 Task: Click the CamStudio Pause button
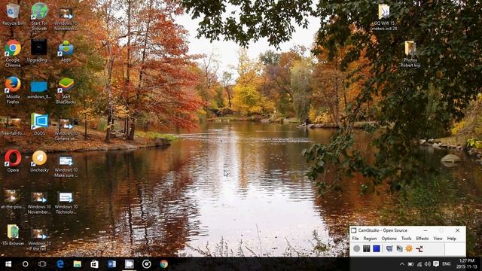[x=367, y=248]
